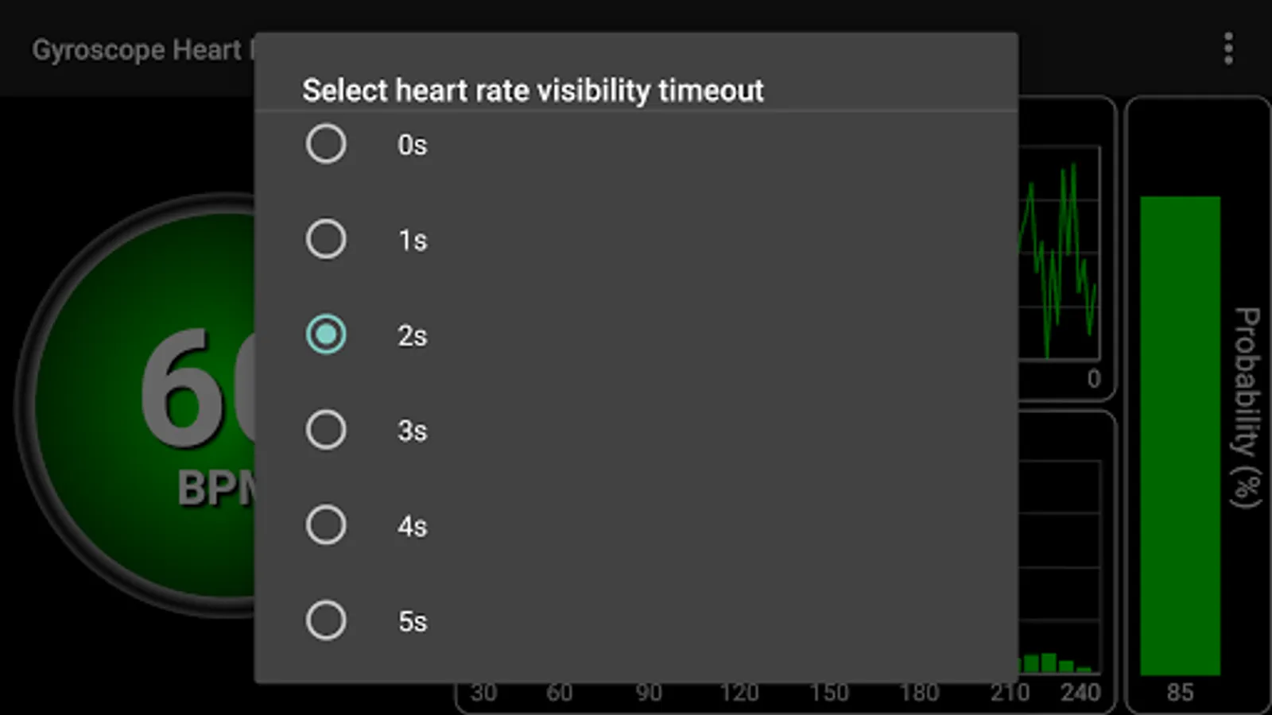
Task: Choose the 0s option label
Action: point(412,145)
